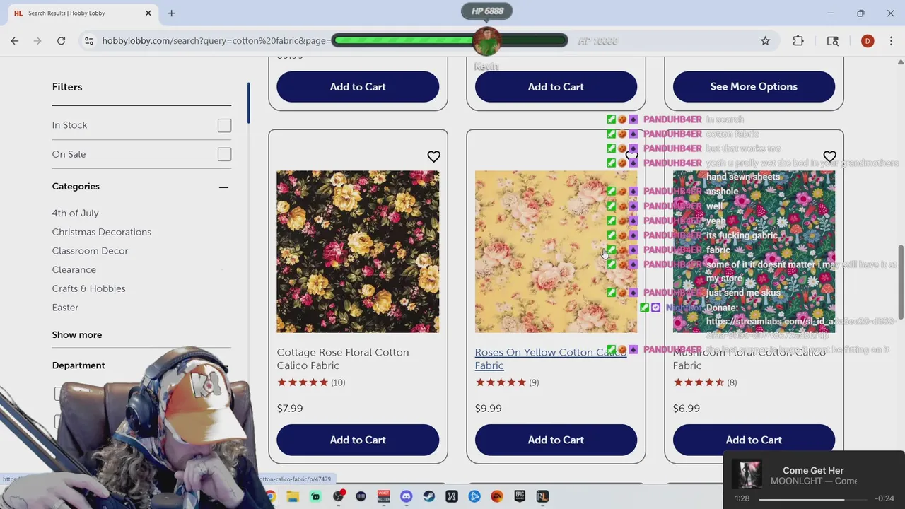905x509 pixels.
Task: Click the $6.99 price of Mushroom Floral fabric
Action: (x=686, y=408)
